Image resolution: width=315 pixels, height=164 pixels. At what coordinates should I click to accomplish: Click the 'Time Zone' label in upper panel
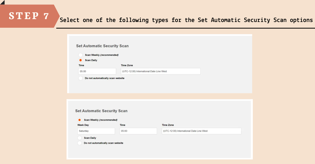pos(127,65)
